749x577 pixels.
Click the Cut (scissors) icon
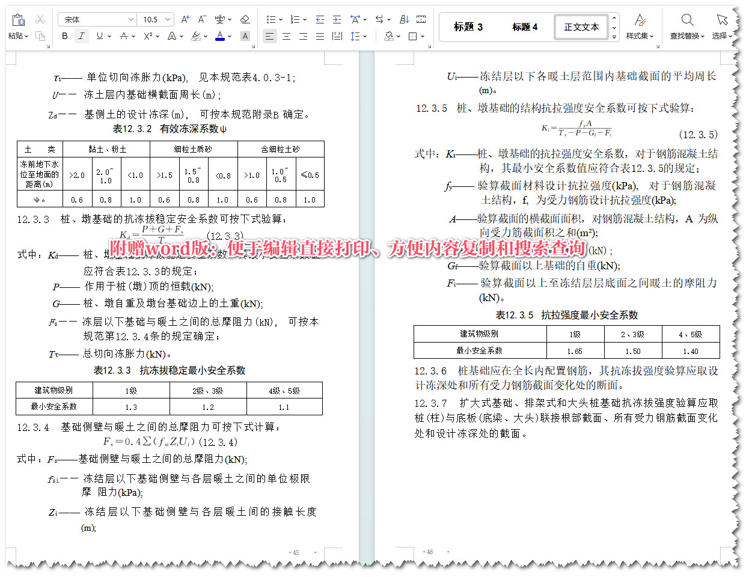(40, 19)
